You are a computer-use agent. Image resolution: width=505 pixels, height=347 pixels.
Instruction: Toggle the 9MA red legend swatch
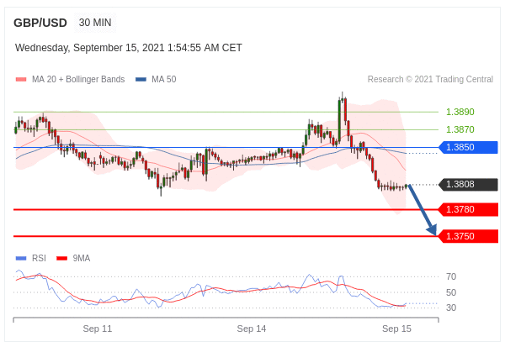tap(61, 258)
